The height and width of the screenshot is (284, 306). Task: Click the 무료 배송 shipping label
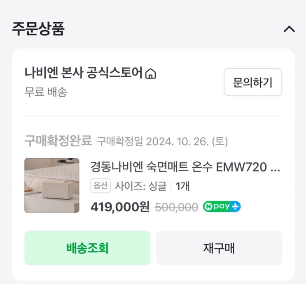click(x=45, y=92)
